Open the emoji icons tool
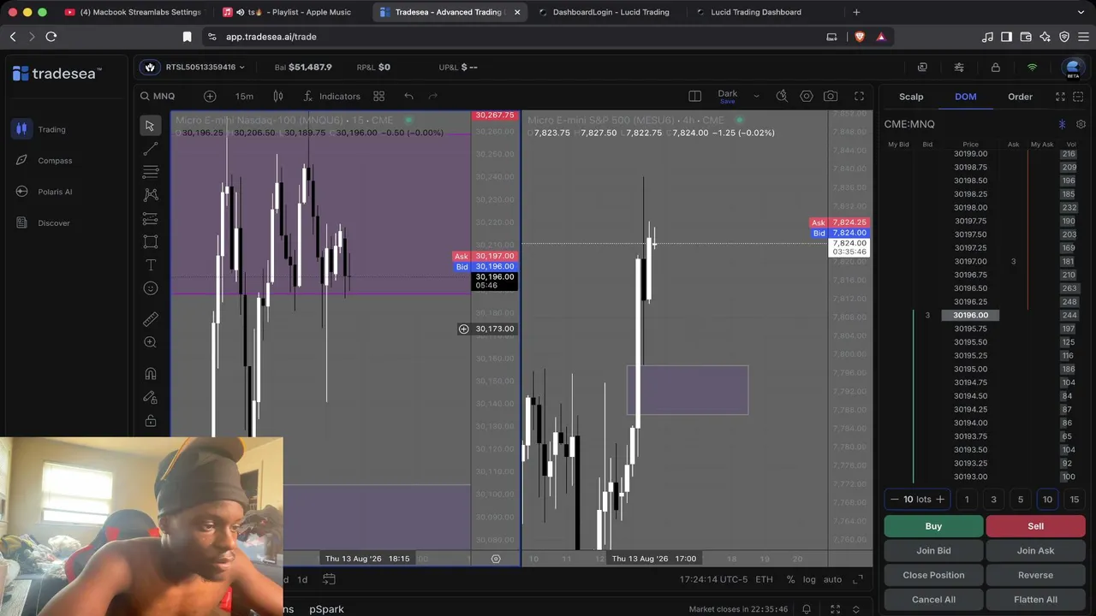Screen dimensions: 1096x616 [150, 288]
